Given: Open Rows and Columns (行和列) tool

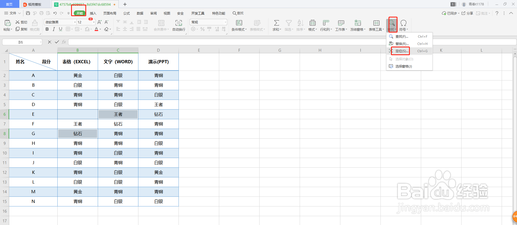Looking at the screenshot, I should [x=326, y=26].
